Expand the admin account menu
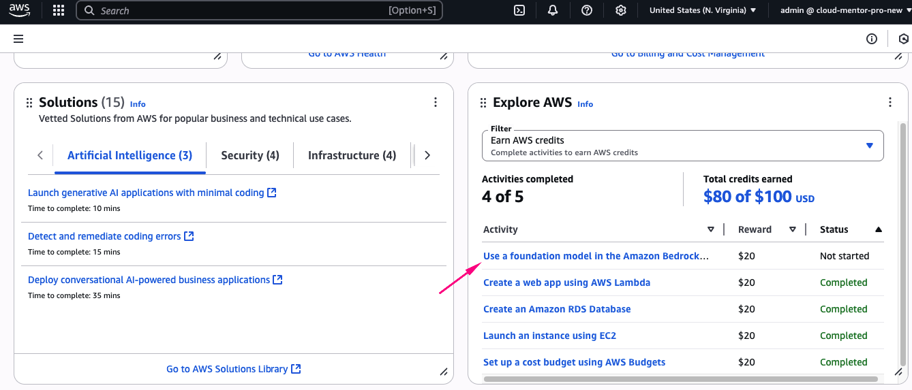Viewport: 912px width, 390px height. (x=839, y=10)
